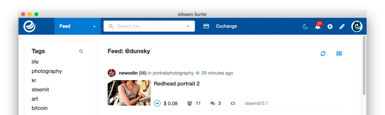Click the vertical scrollbar on the right
Image resolution: width=385 pixels, height=115 pixels.
point(364,65)
